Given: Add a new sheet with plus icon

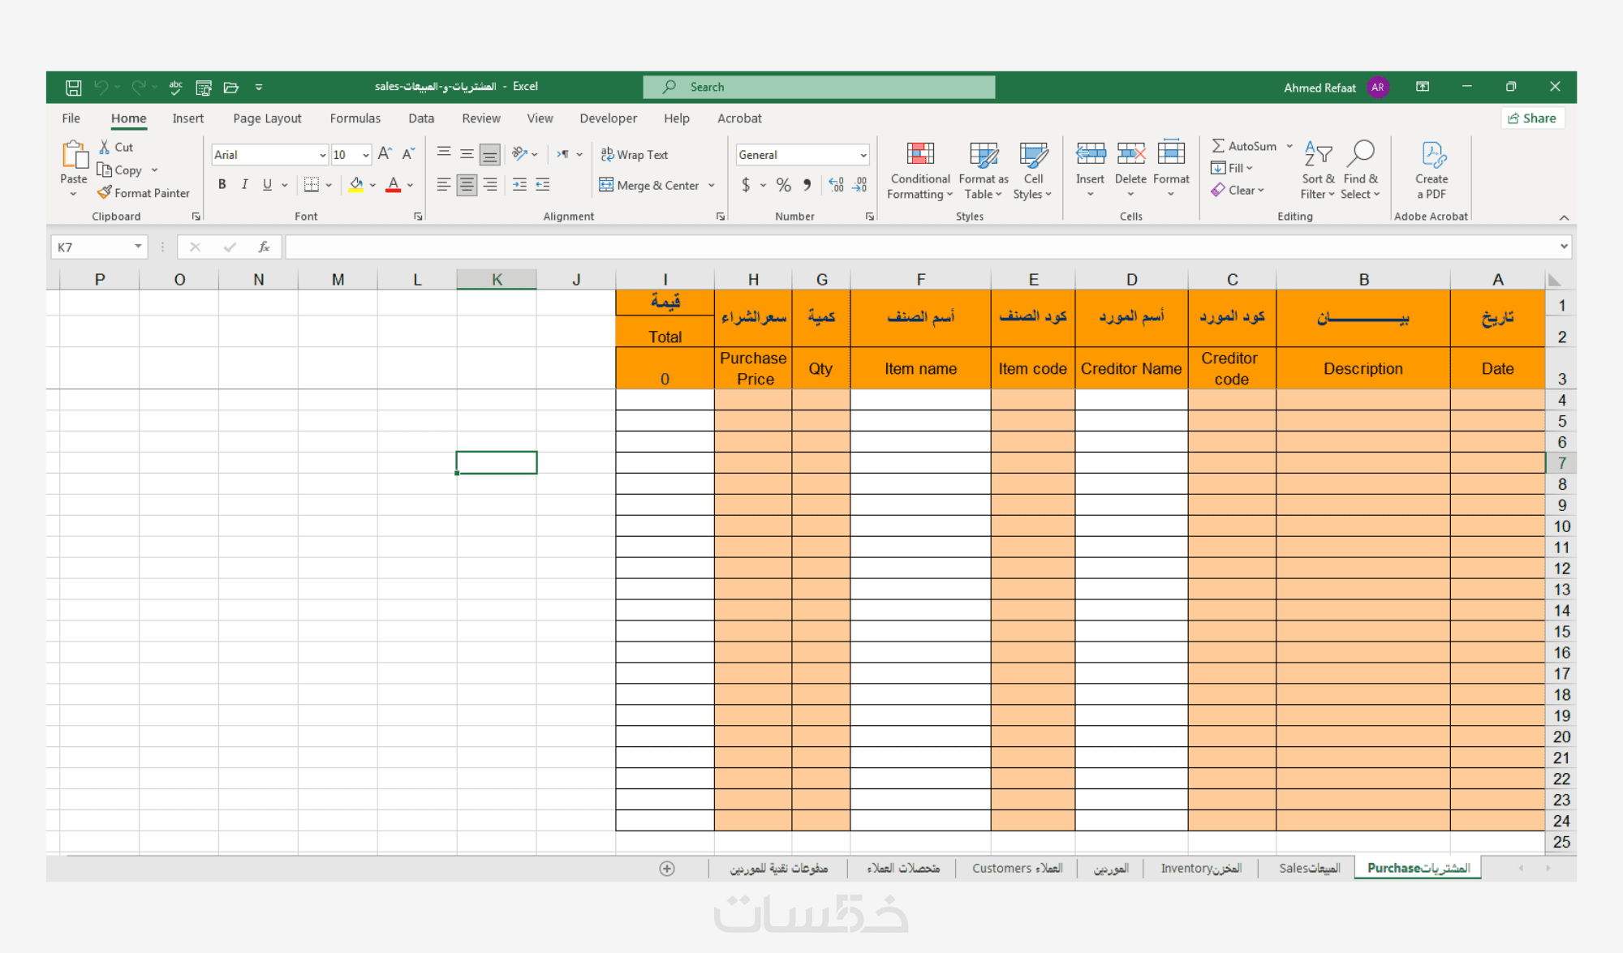Looking at the screenshot, I should click(667, 869).
